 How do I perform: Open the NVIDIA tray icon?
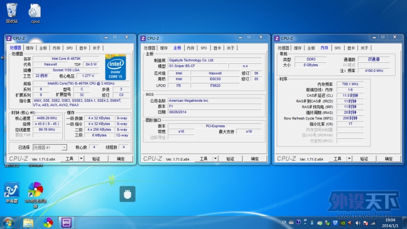[x=343, y=223]
